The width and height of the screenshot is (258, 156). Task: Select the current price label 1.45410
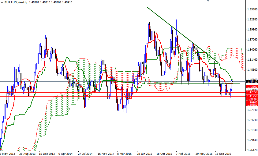[252, 81]
